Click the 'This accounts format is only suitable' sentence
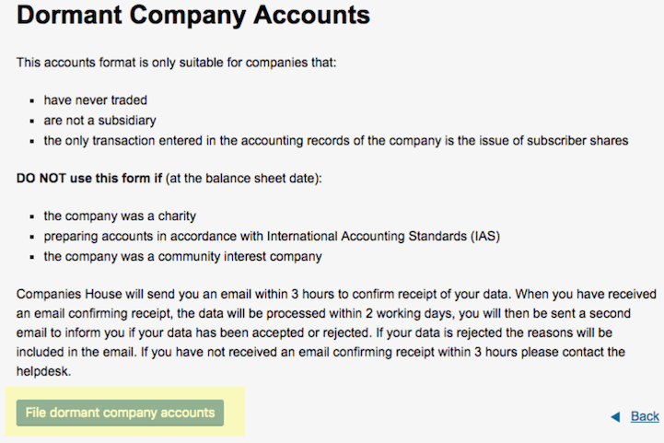The width and height of the screenshot is (664, 443). 176,63
